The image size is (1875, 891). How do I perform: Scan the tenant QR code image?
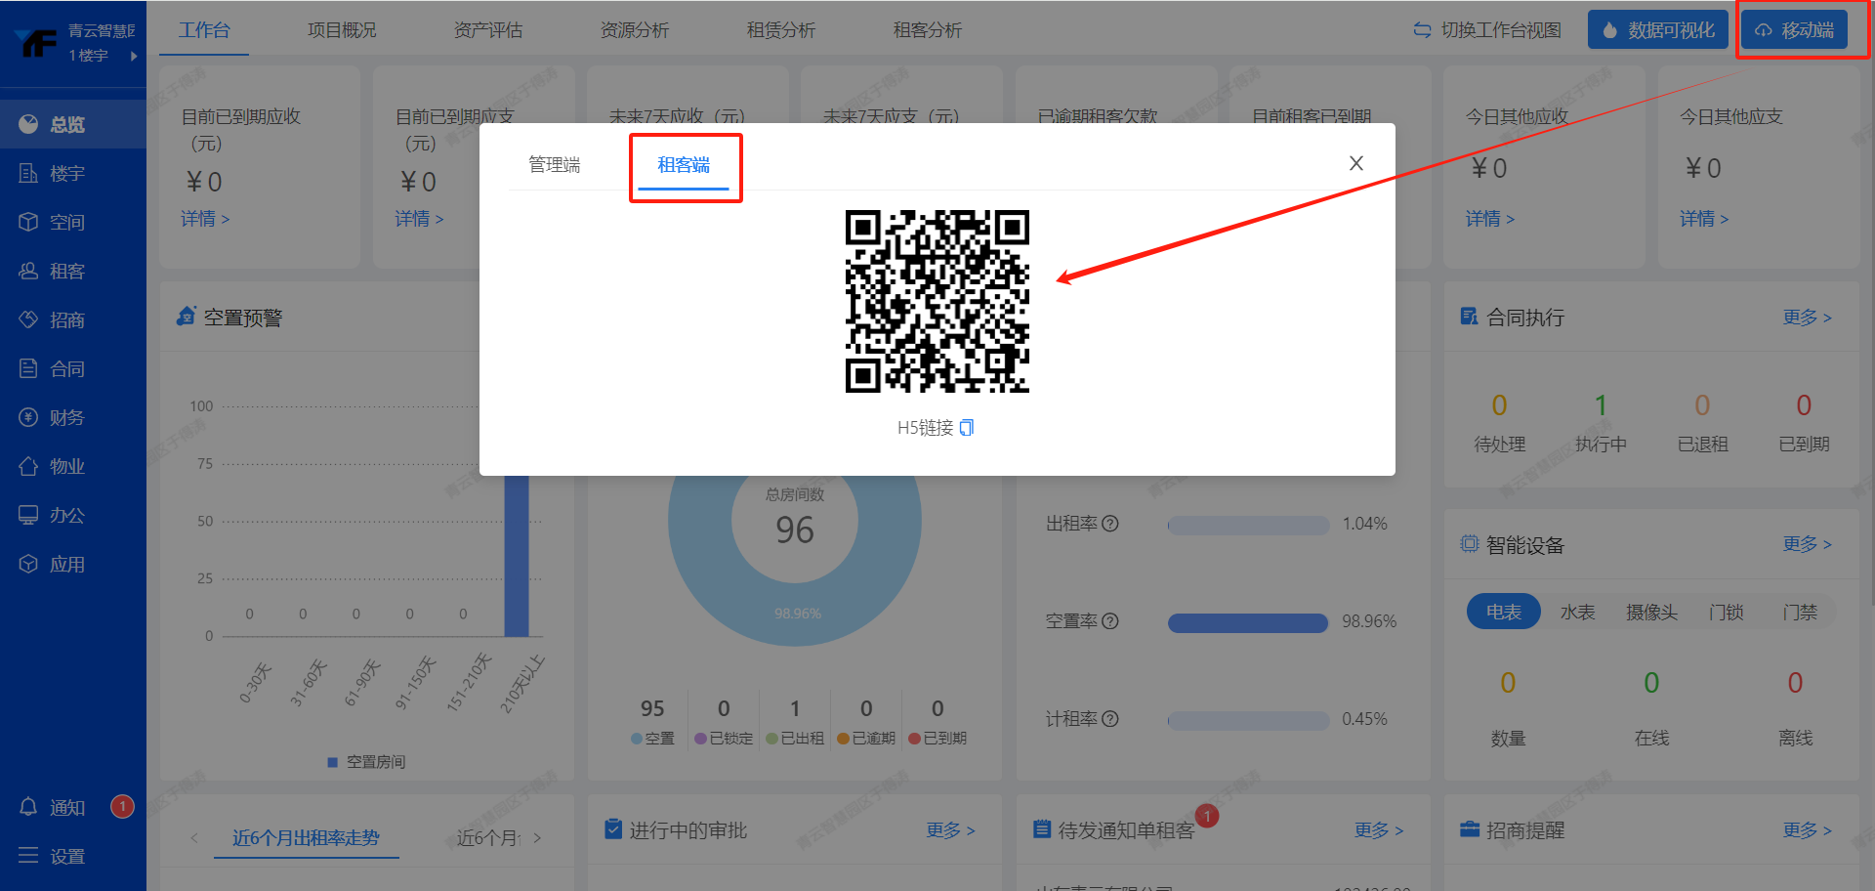click(x=937, y=301)
